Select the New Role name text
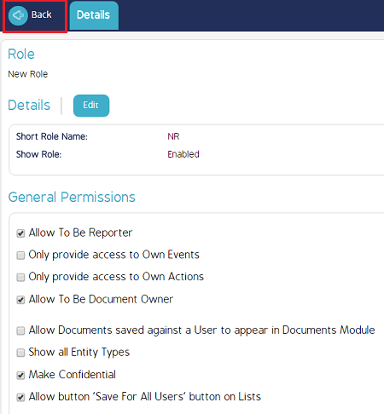Screen dimensions: 384x414 [x=28, y=74]
